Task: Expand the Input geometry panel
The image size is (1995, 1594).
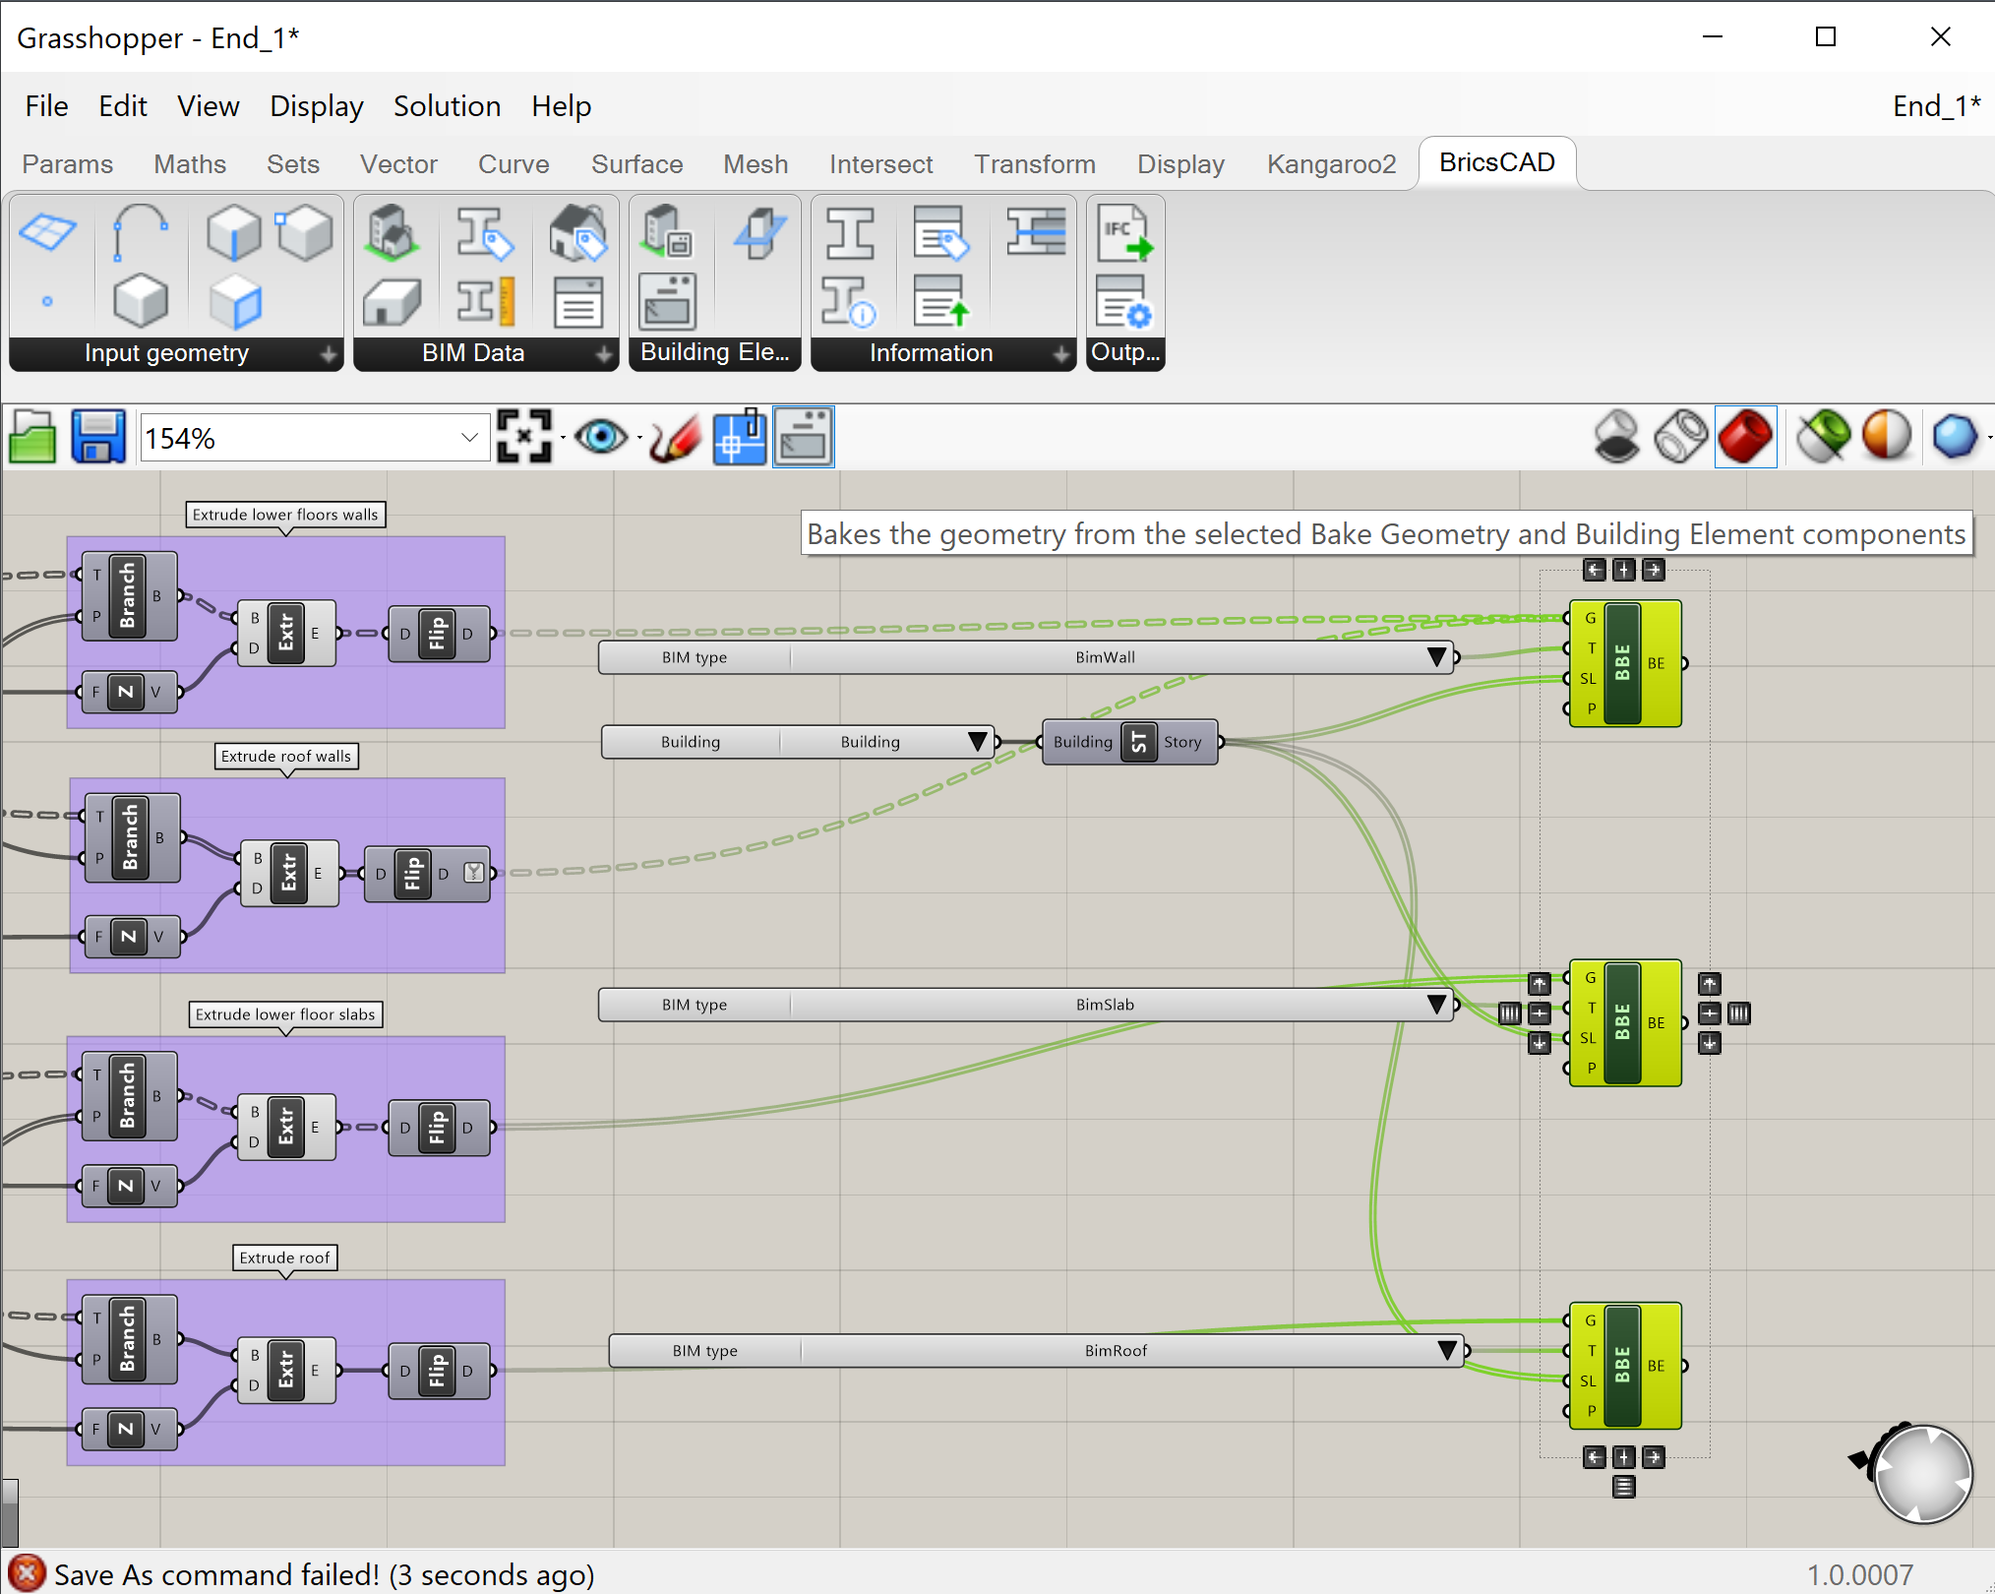Action: (x=328, y=354)
